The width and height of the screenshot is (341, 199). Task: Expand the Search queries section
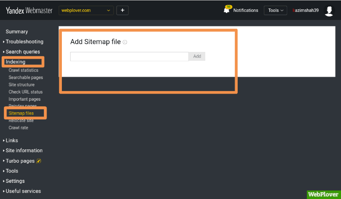(x=23, y=52)
